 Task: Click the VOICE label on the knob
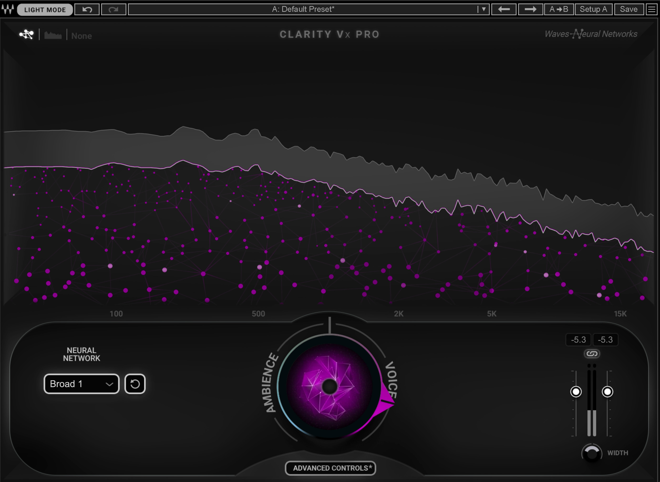pyautogui.click(x=391, y=380)
